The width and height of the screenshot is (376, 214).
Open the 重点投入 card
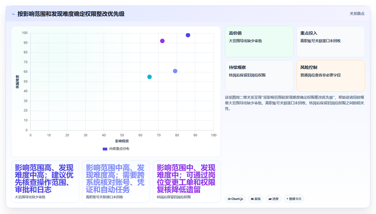pos(331,42)
